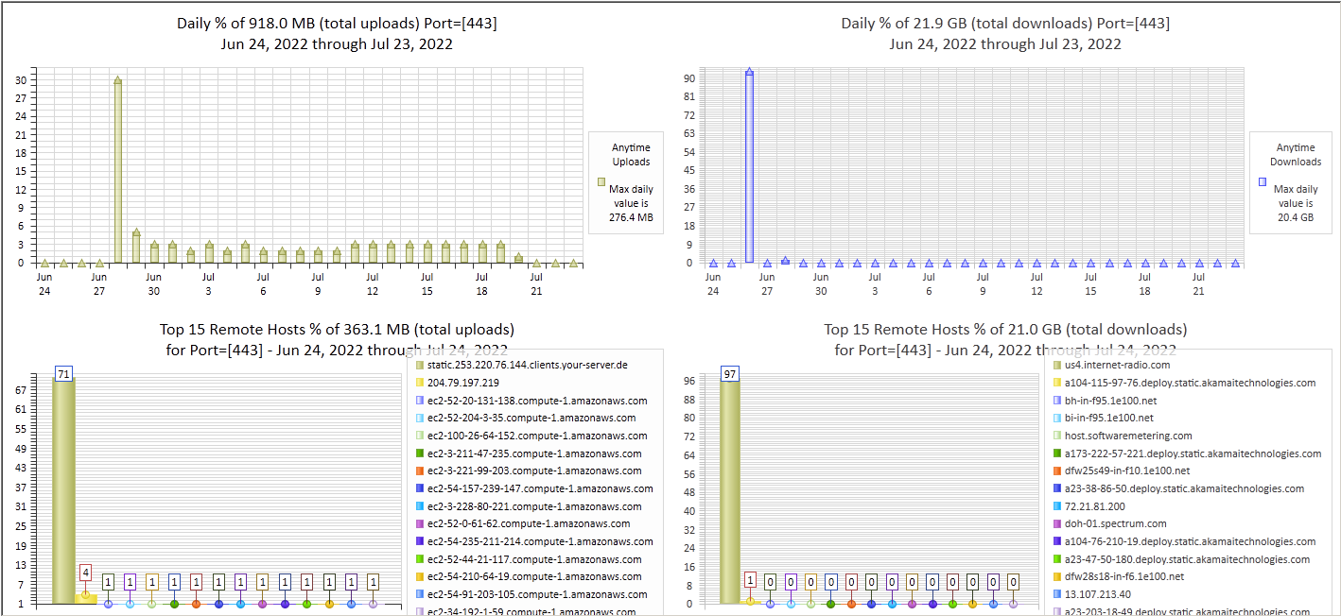Viewport: 1341px width, 616px height.
Task: Select the bar value label 97
Action: tap(731, 374)
